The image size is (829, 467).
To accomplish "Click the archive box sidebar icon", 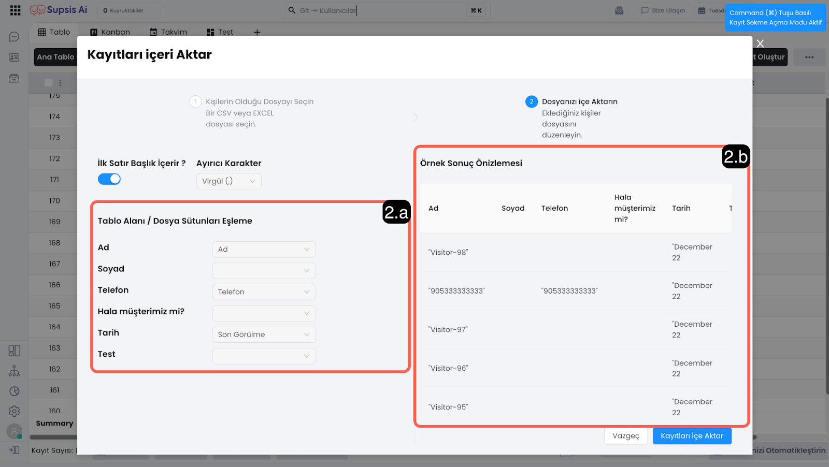I will pos(14,78).
